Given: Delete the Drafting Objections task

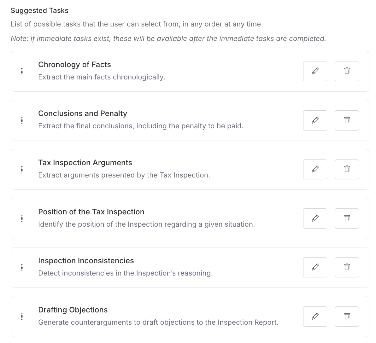Looking at the screenshot, I should 347,316.
